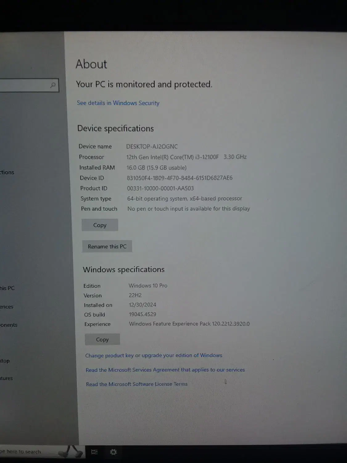Click the version value 22H2

[x=135, y=295]
